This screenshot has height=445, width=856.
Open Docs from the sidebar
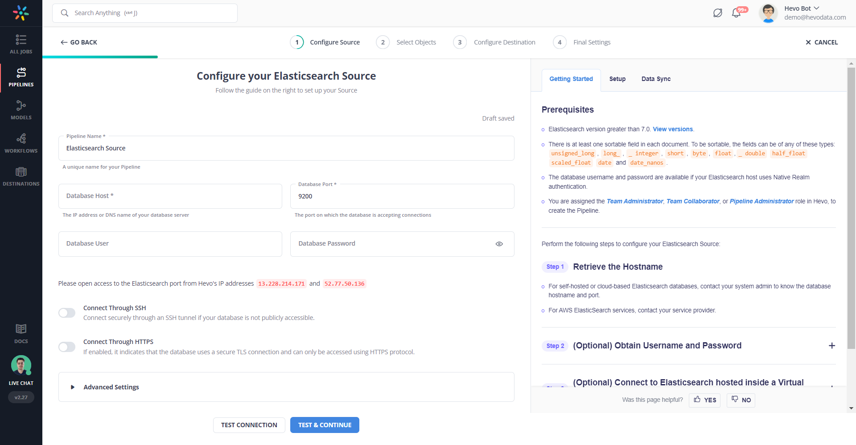[21, 334]
